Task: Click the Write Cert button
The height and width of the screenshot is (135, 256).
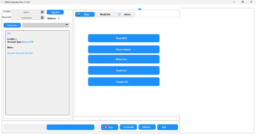Action: (123, 59)
